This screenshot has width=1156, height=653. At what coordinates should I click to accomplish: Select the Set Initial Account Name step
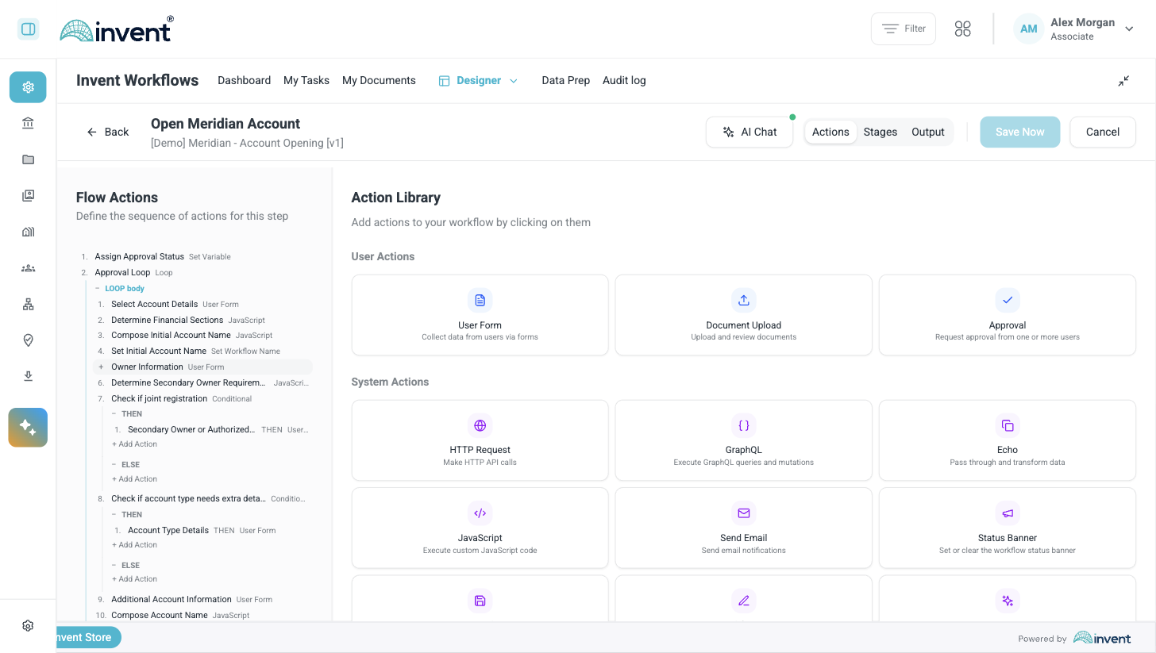point(159,351)
